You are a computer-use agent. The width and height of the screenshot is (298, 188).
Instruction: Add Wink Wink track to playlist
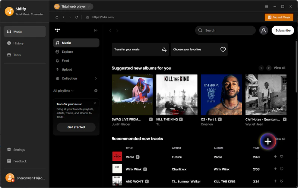[x=275, y=169]
